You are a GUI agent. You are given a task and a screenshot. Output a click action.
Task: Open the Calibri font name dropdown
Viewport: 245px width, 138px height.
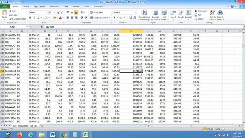click(x=47, y=13)
